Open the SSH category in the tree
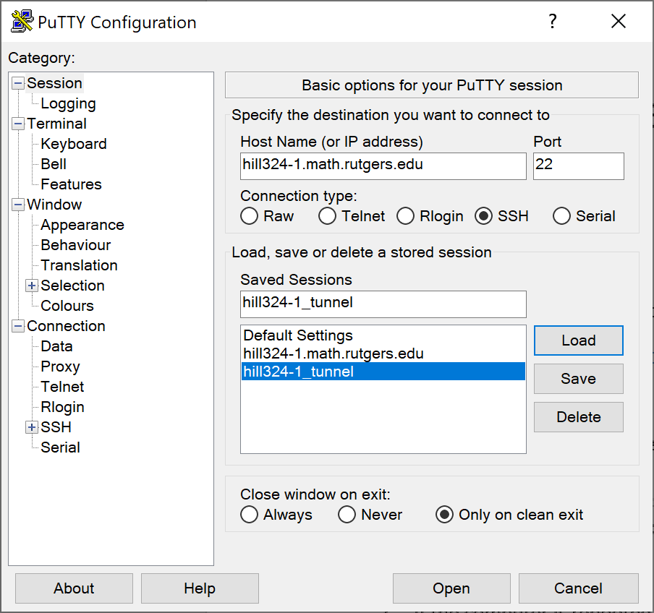Image resolution: width=654 pixels, height=613 pixels. (56, 427)
